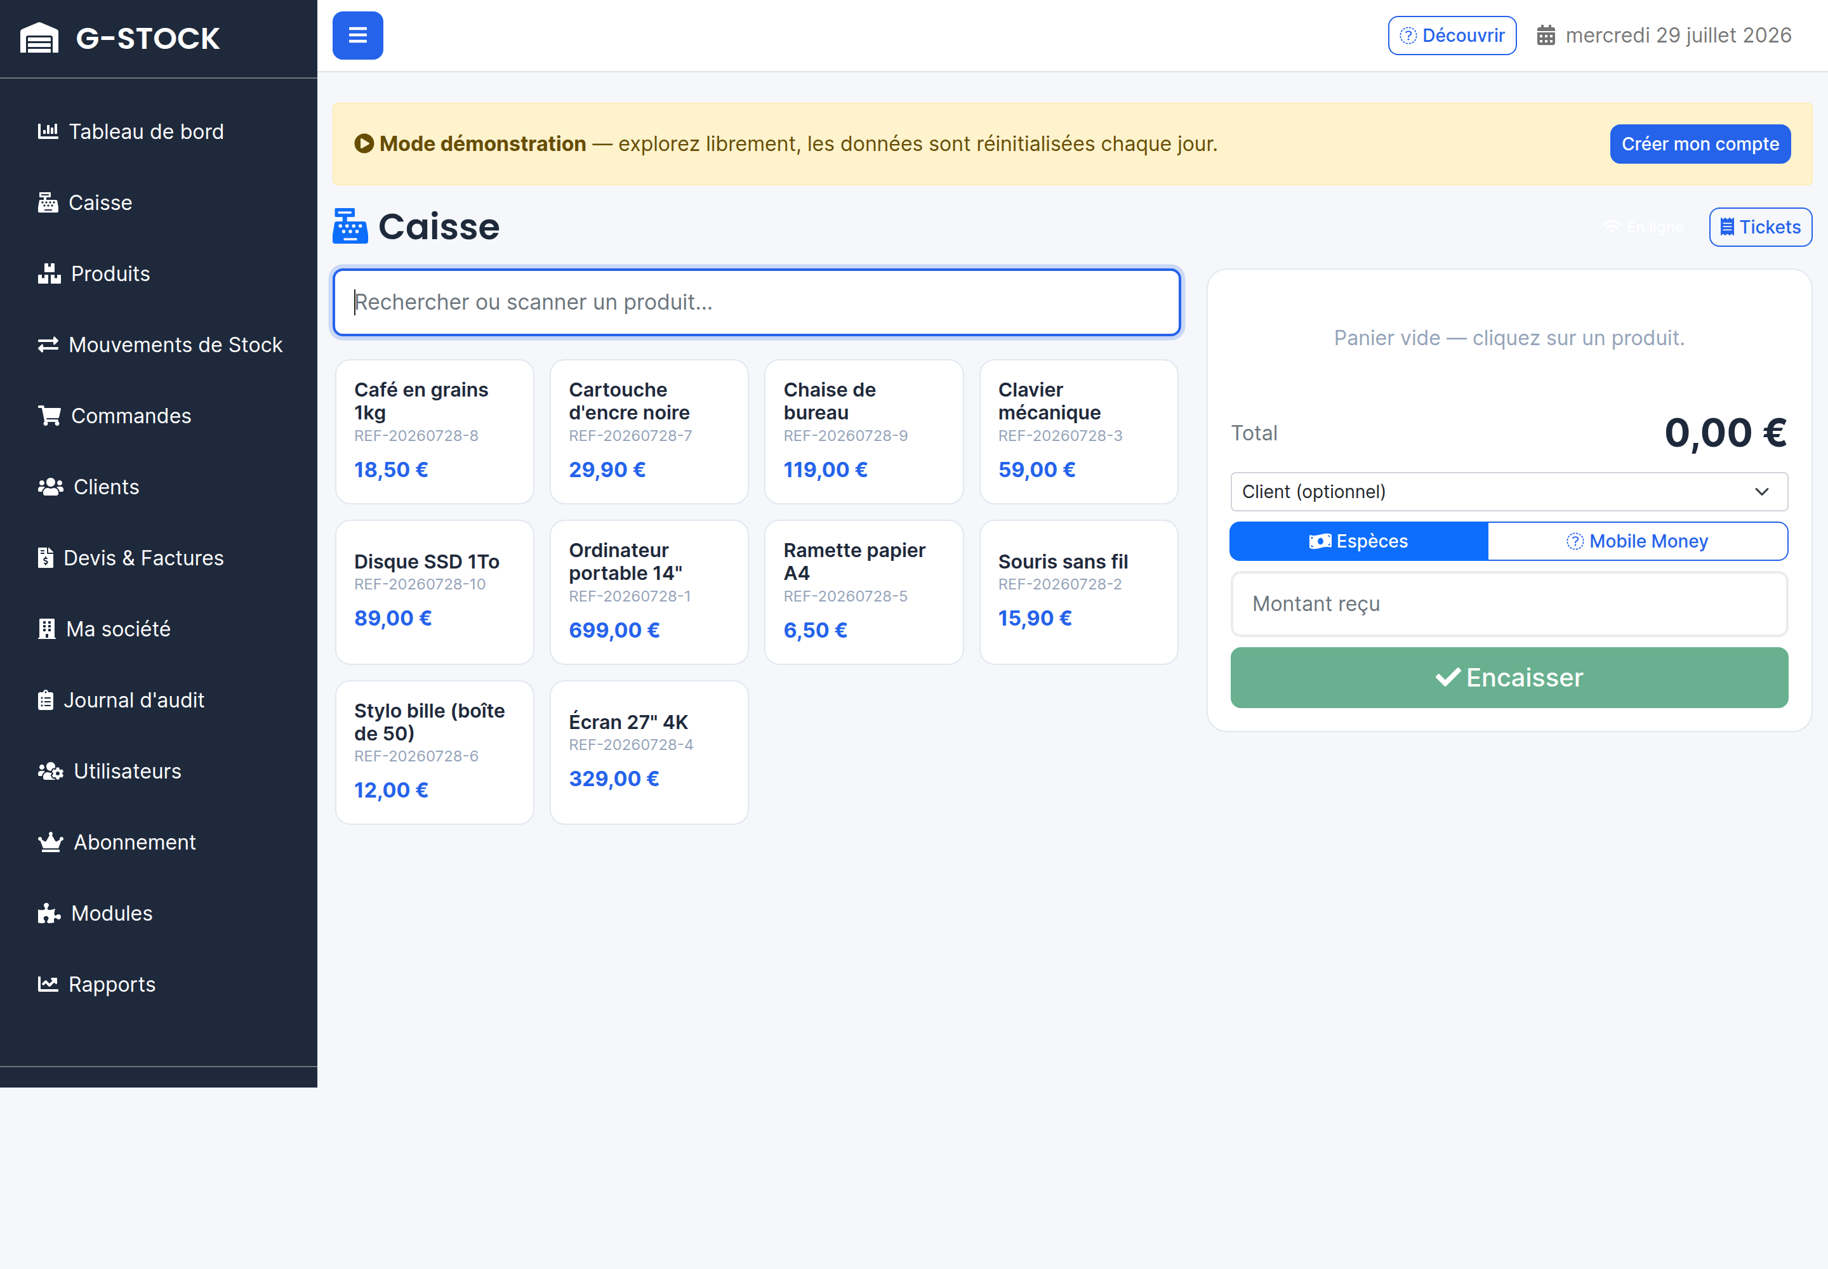Viewport: 1828px width, 1269px height.
Task: Click the date 'mercredi 29 juillet 2026'
Action: tap(1678, 36)
